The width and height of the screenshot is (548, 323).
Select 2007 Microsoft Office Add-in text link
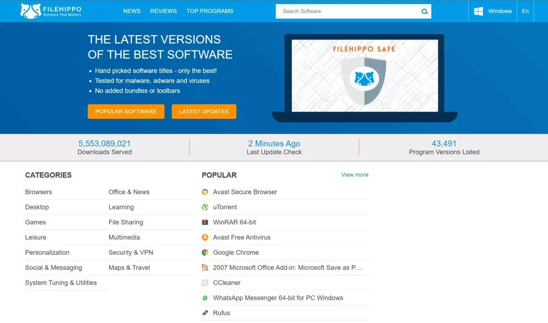287,267
